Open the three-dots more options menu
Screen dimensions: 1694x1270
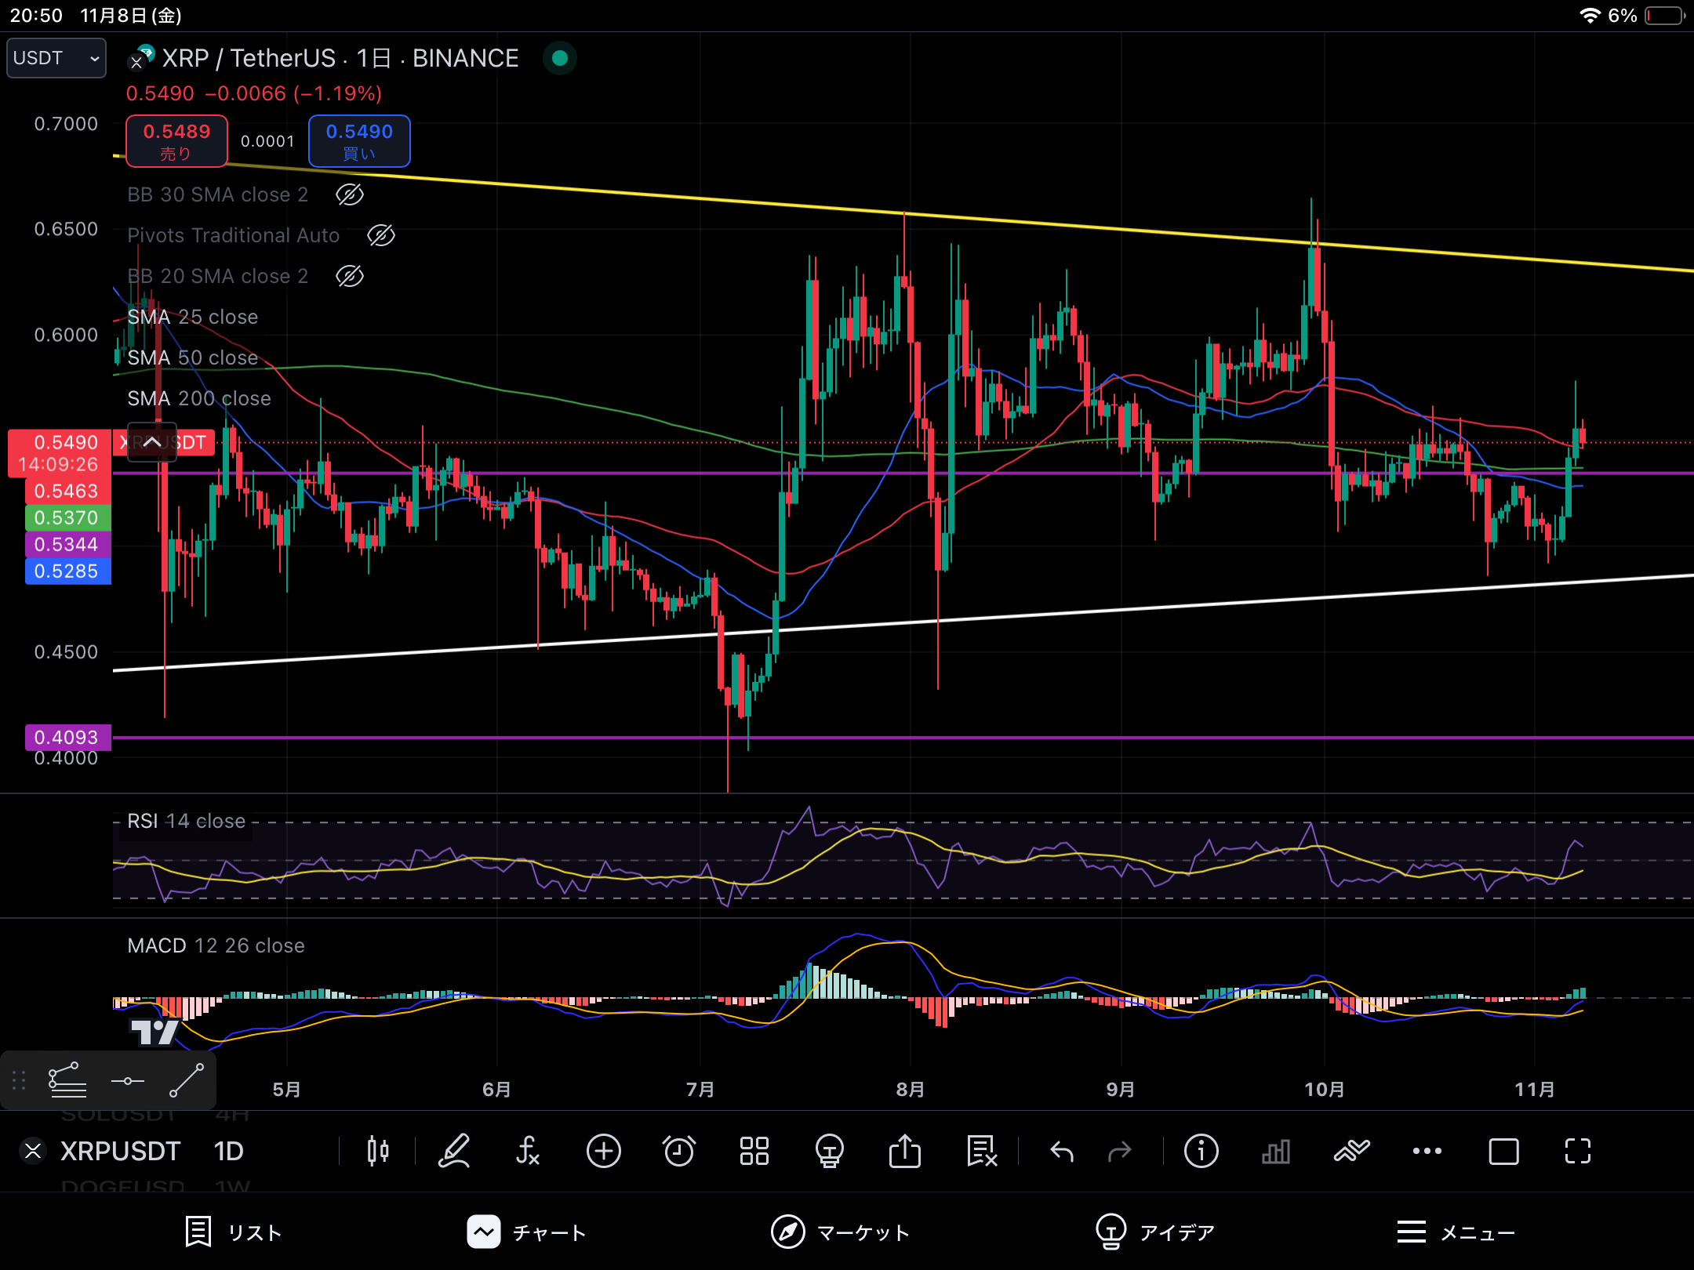[x=1427, y=1151]
